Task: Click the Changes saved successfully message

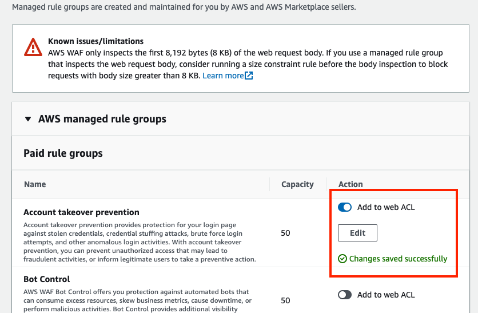Action: (x=398, y=259)
